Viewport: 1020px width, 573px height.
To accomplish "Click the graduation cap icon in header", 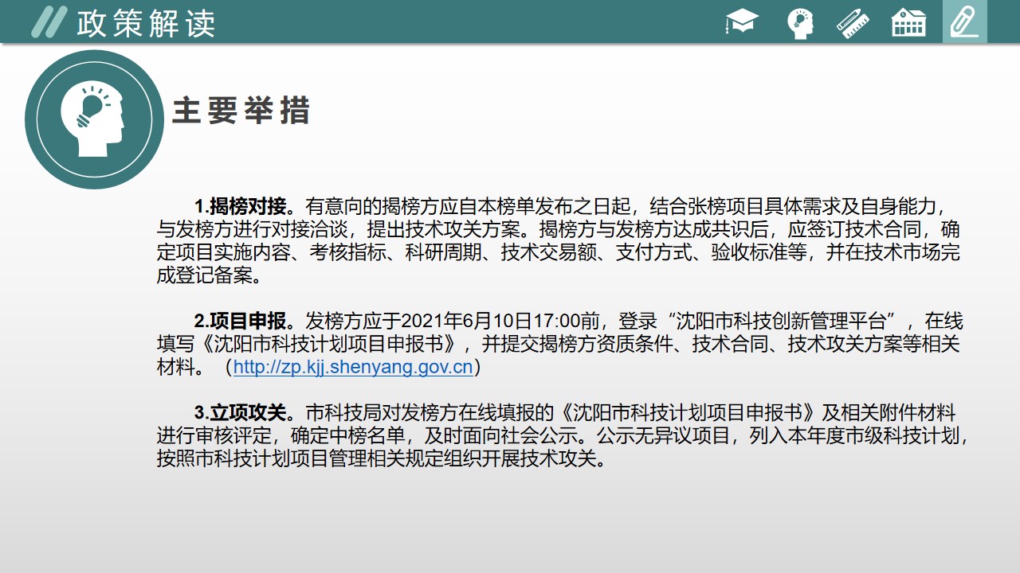I will point(743,22).
